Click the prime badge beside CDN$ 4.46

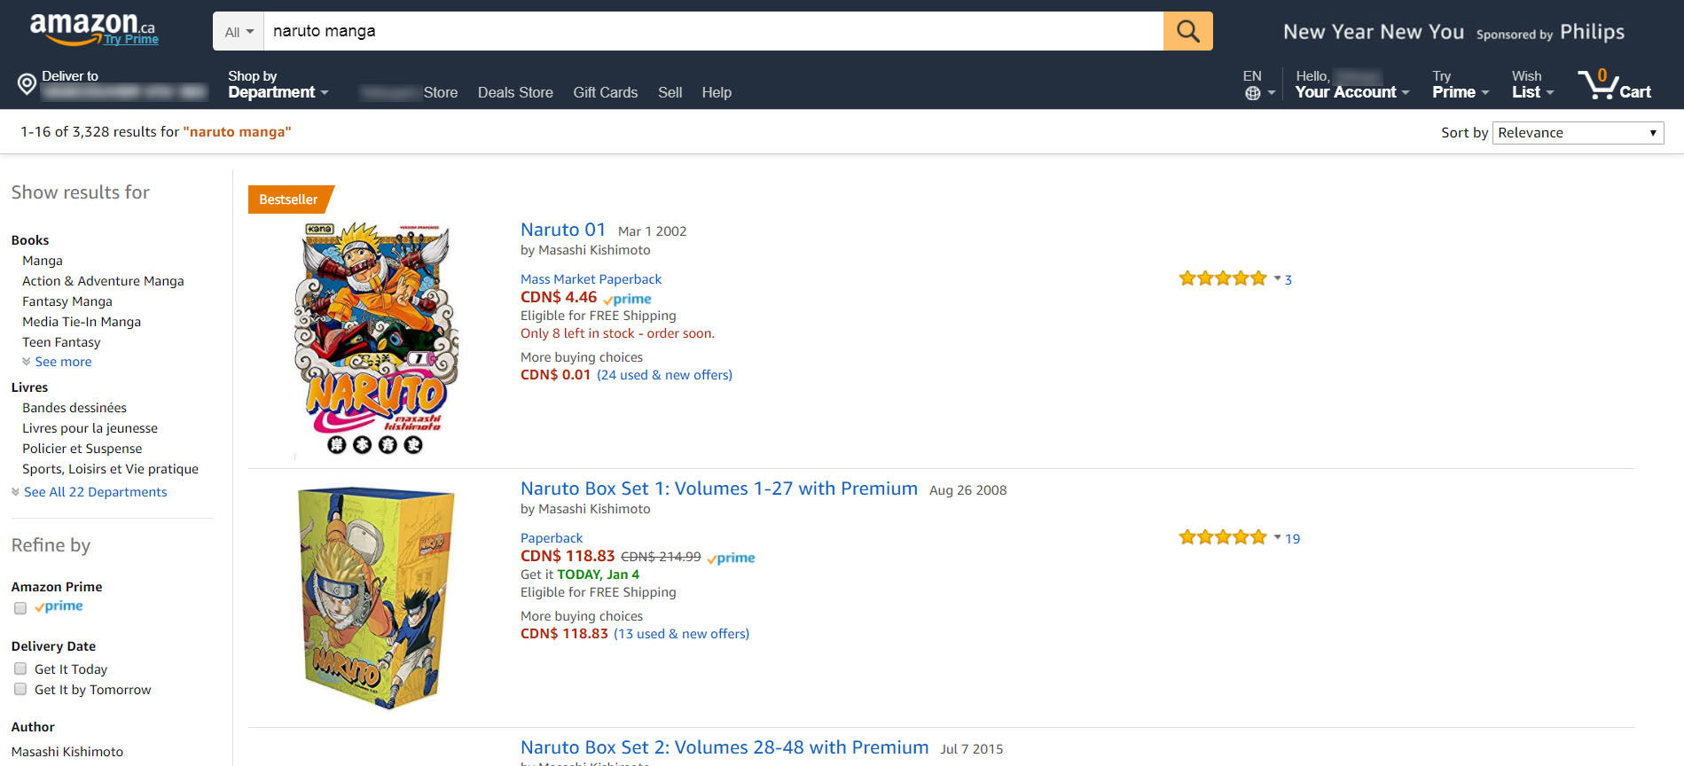[x=627, y=299]
